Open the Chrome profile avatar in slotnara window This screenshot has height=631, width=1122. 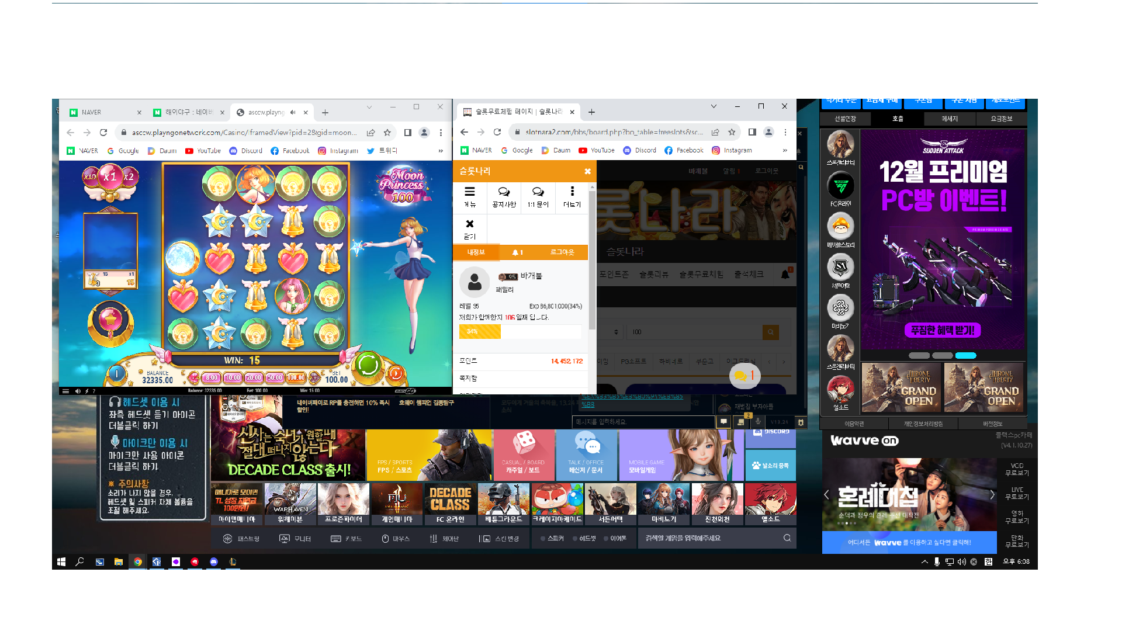click(x=769, y=132)
